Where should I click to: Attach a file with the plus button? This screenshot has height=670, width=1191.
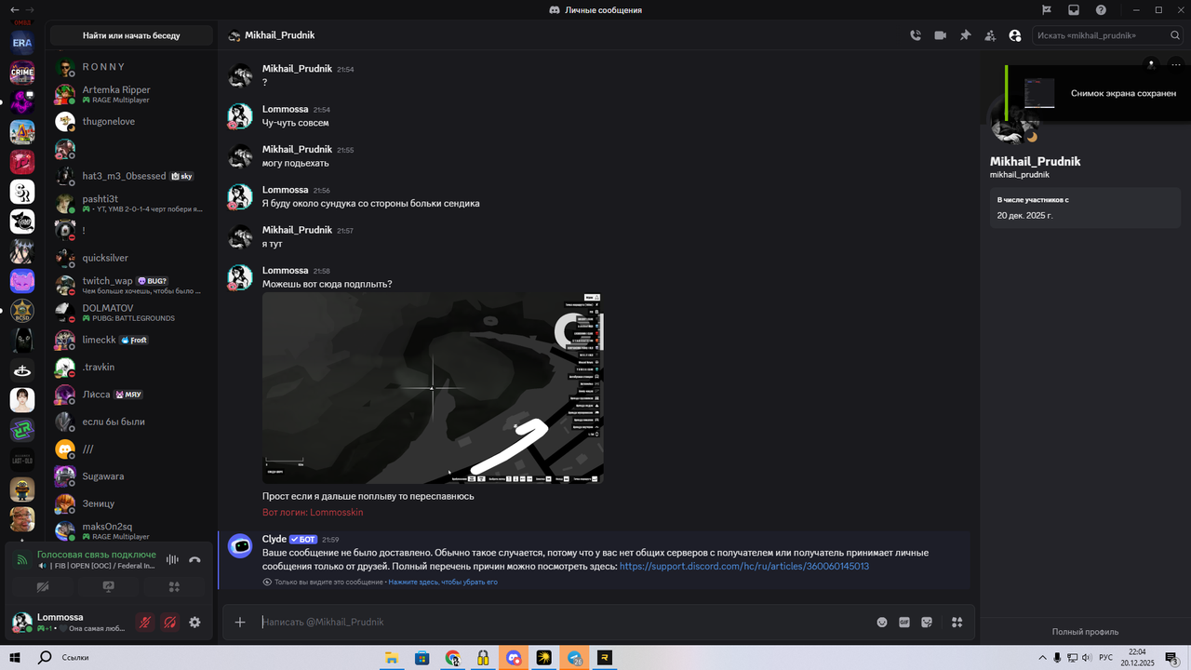coord(240,622)
